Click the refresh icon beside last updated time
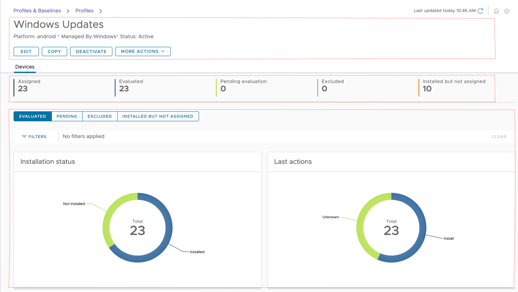Screen dimensions: 518x292 (481, 11)
